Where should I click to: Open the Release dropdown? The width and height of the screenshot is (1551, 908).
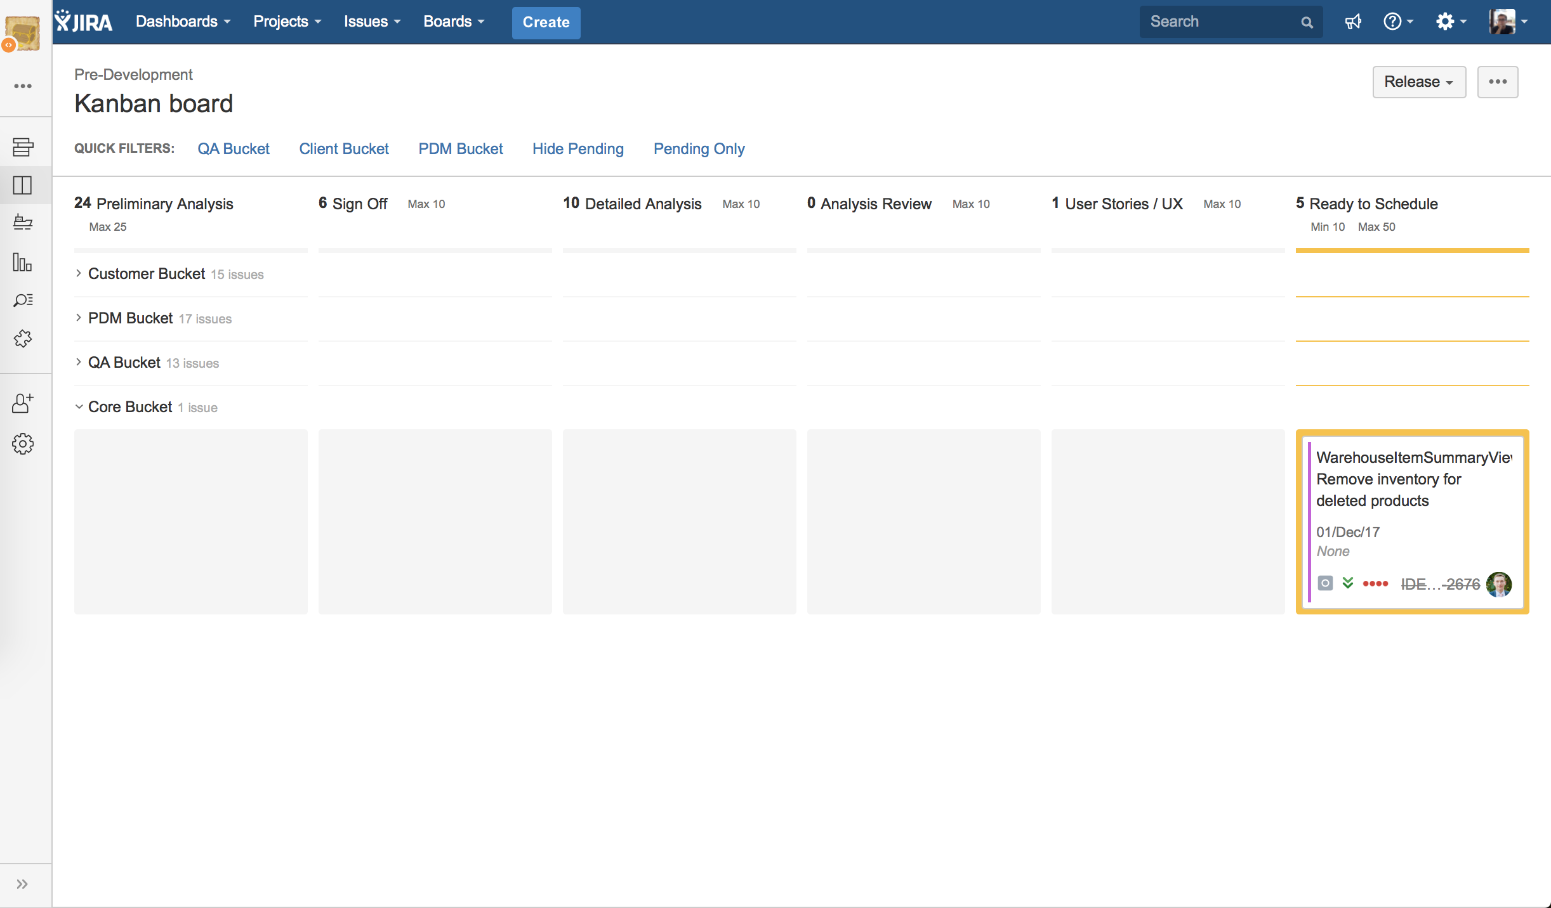pyautogui.click(x=1419, y=82)
